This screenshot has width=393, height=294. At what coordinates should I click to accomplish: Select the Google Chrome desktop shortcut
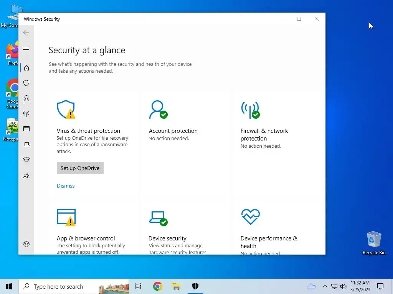pos(12,94)
